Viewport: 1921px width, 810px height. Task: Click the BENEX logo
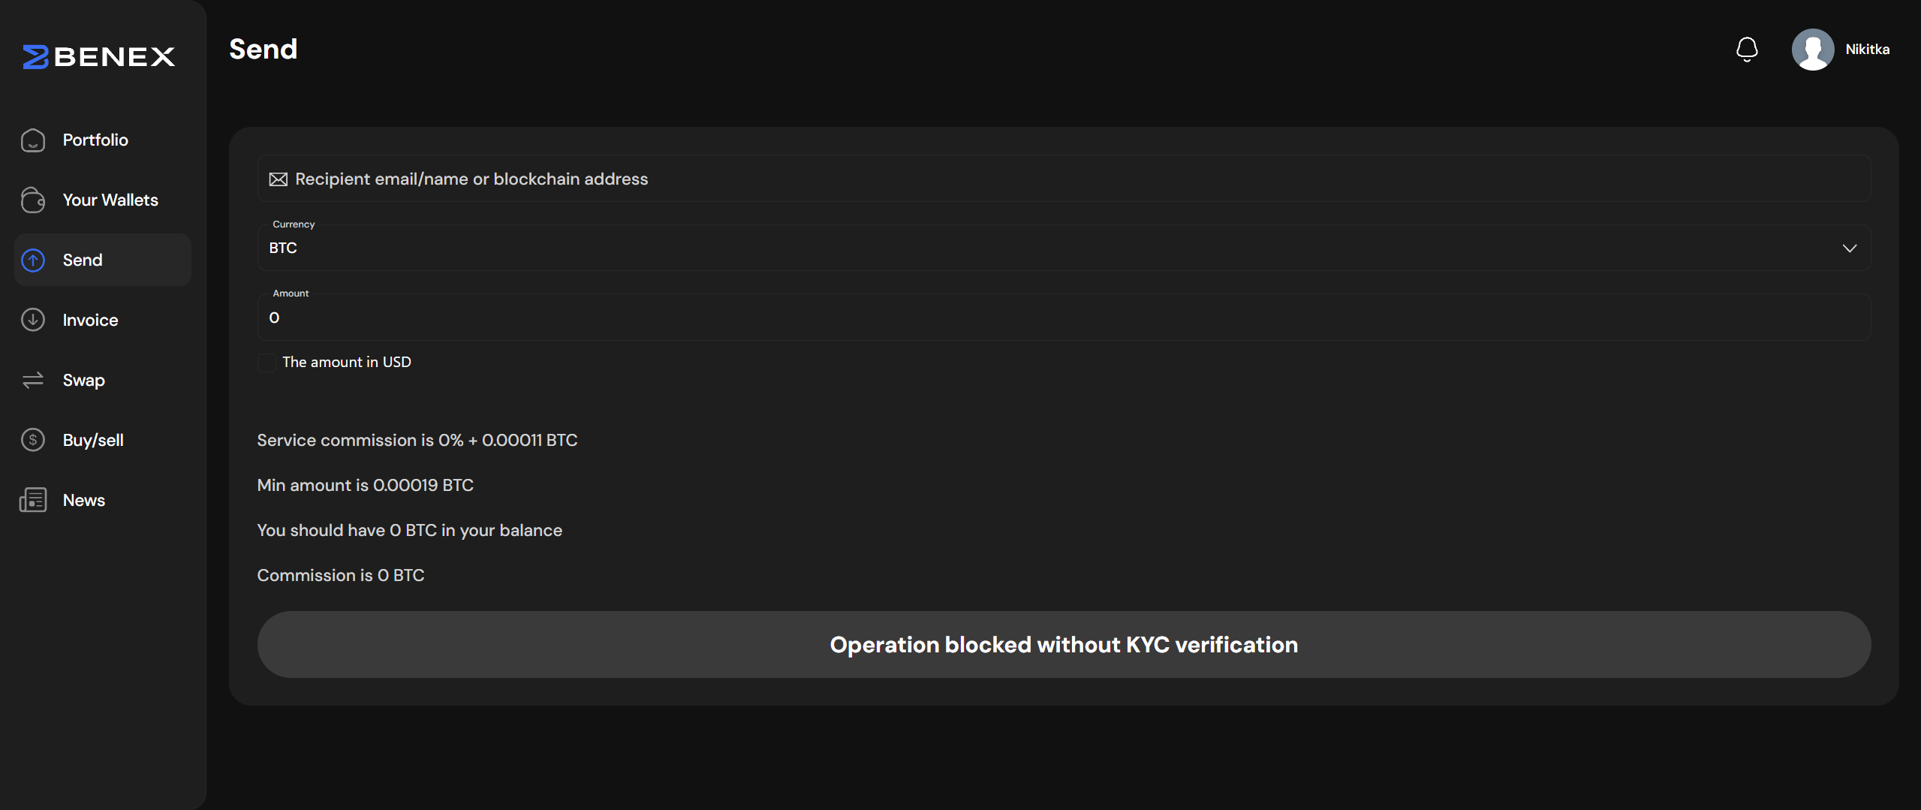[x=99, y=56]
